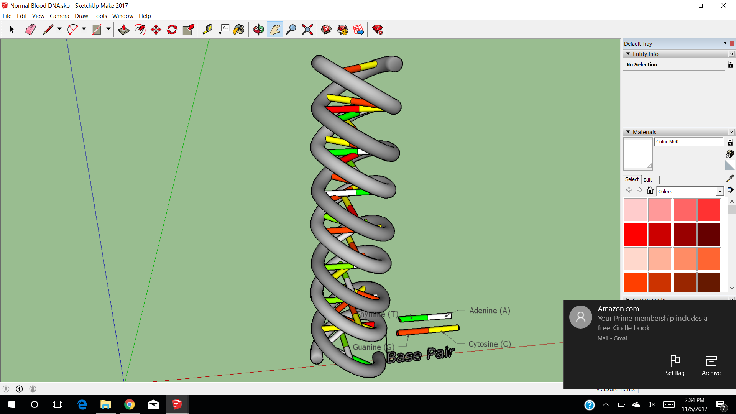Image resolution: width=736 pixels, height=414 pixels.
Task: Collapse the Entity Info panel
Action: 628,54
